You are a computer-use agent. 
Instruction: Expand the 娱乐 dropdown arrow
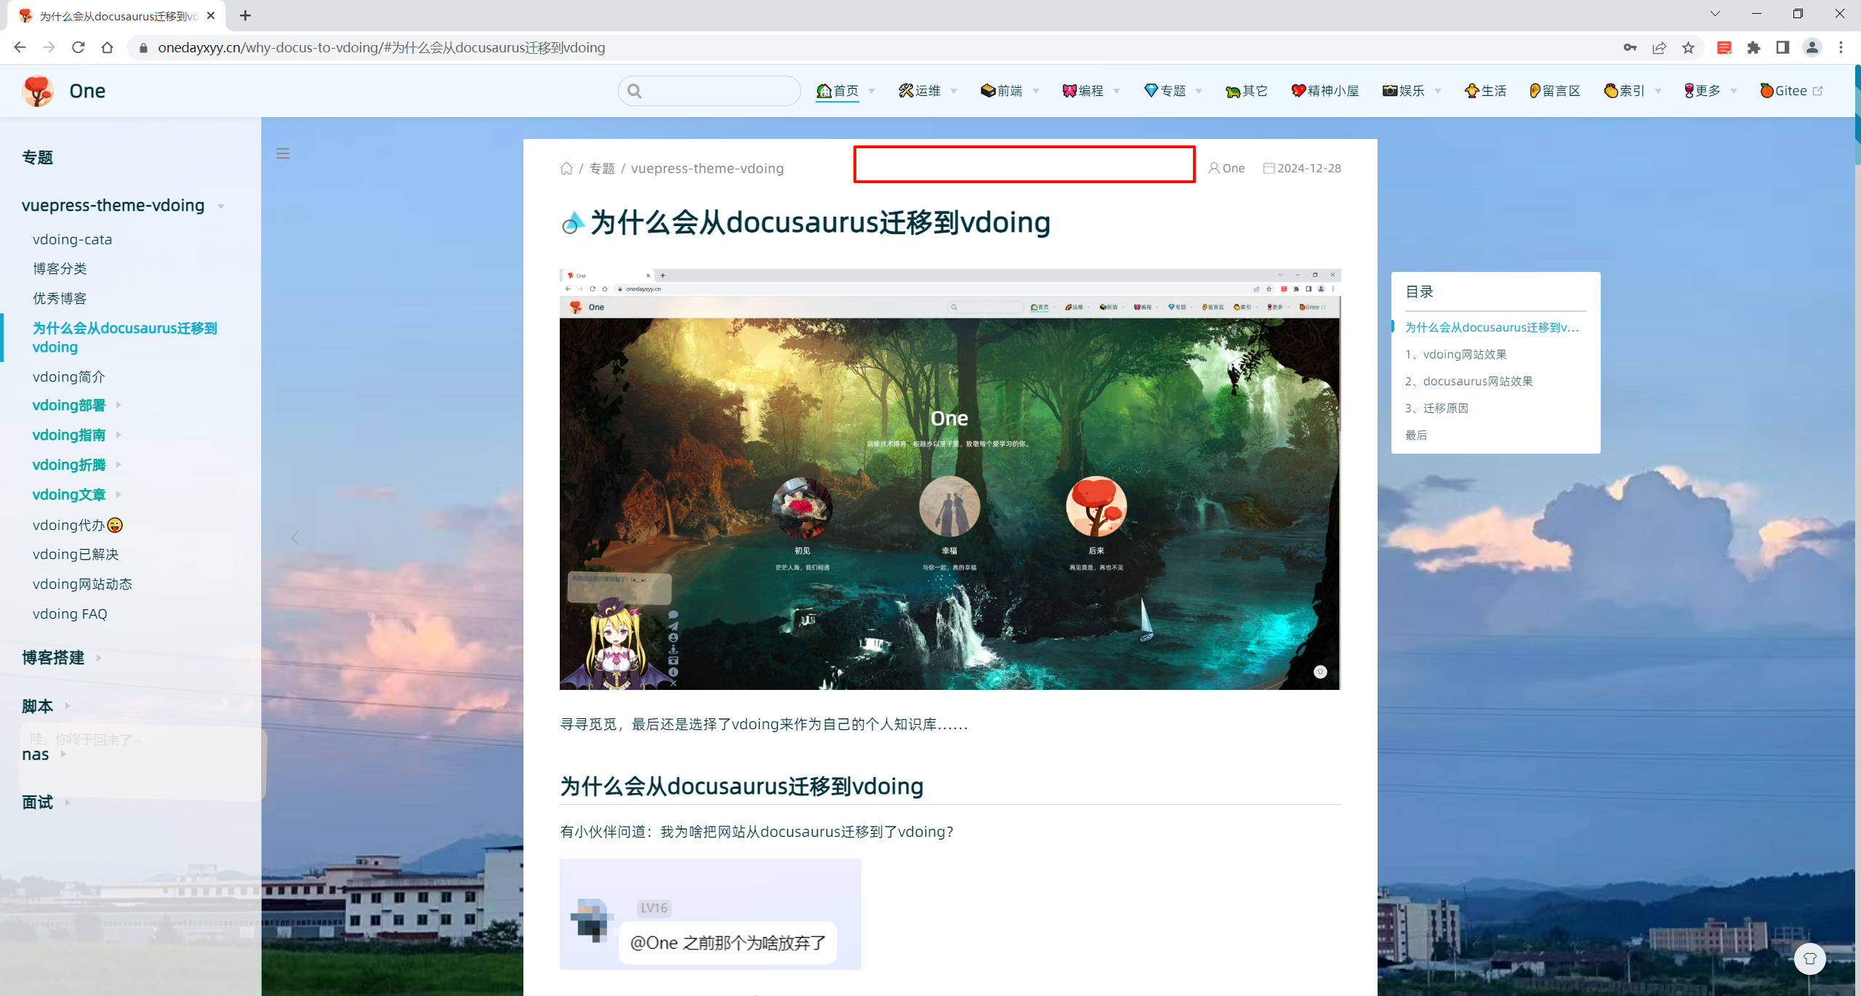tap(1438, 92)
